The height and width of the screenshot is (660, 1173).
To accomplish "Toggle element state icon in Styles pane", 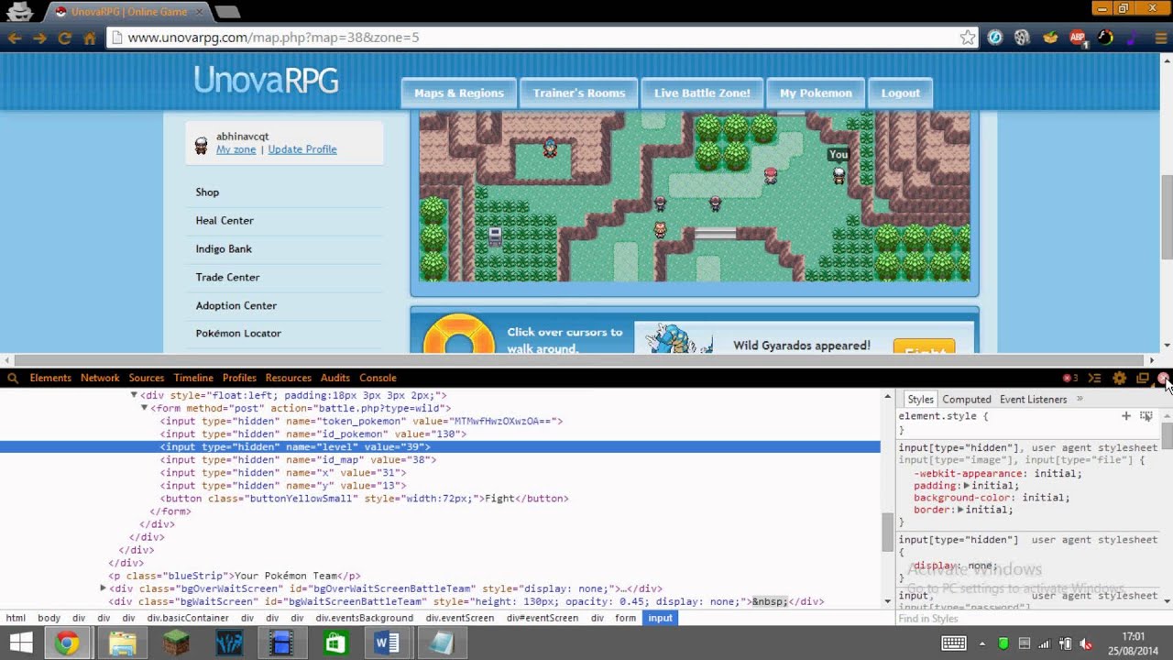I will point(1146,416).
